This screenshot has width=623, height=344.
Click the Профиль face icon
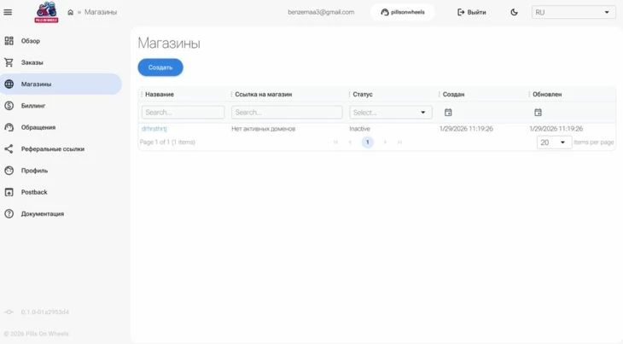[9, 171]
